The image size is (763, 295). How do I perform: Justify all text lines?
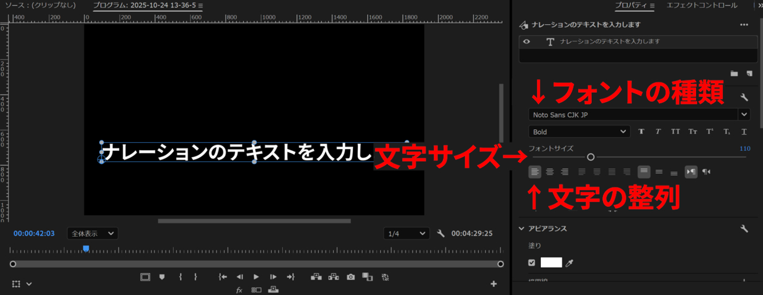[612, 172]
